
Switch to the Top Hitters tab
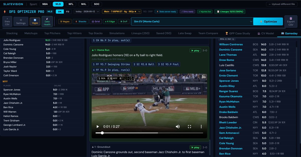(74, 33)
